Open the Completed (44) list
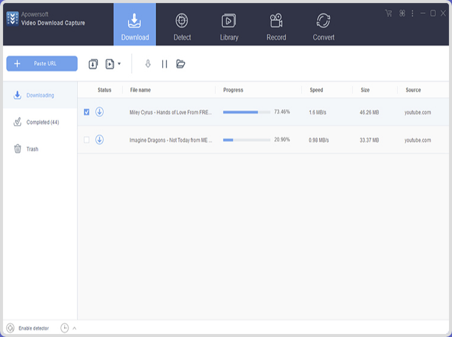This screenshot has width=452, height=337. [40, 122]
